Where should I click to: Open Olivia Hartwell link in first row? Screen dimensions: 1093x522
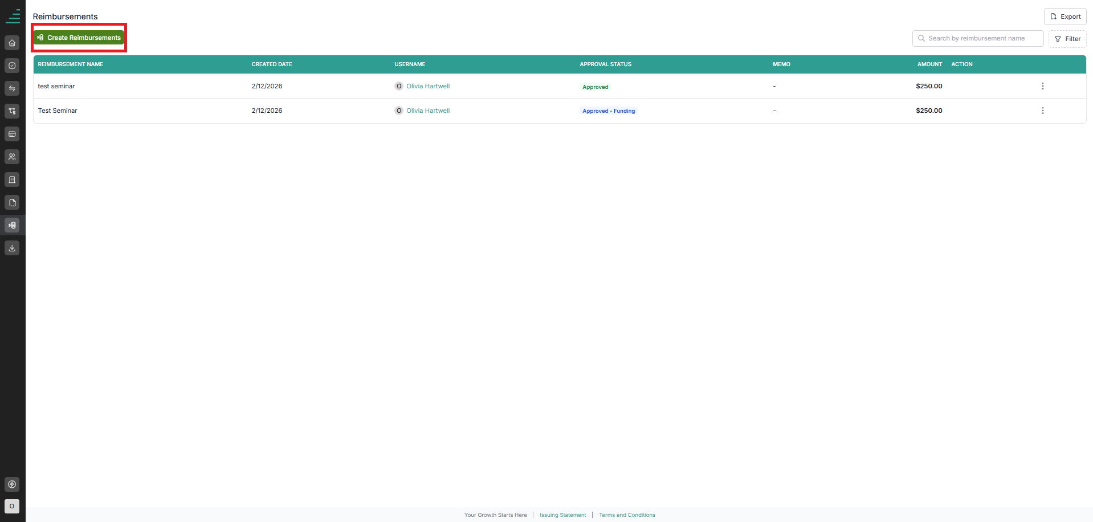click(x=428, y=86)
